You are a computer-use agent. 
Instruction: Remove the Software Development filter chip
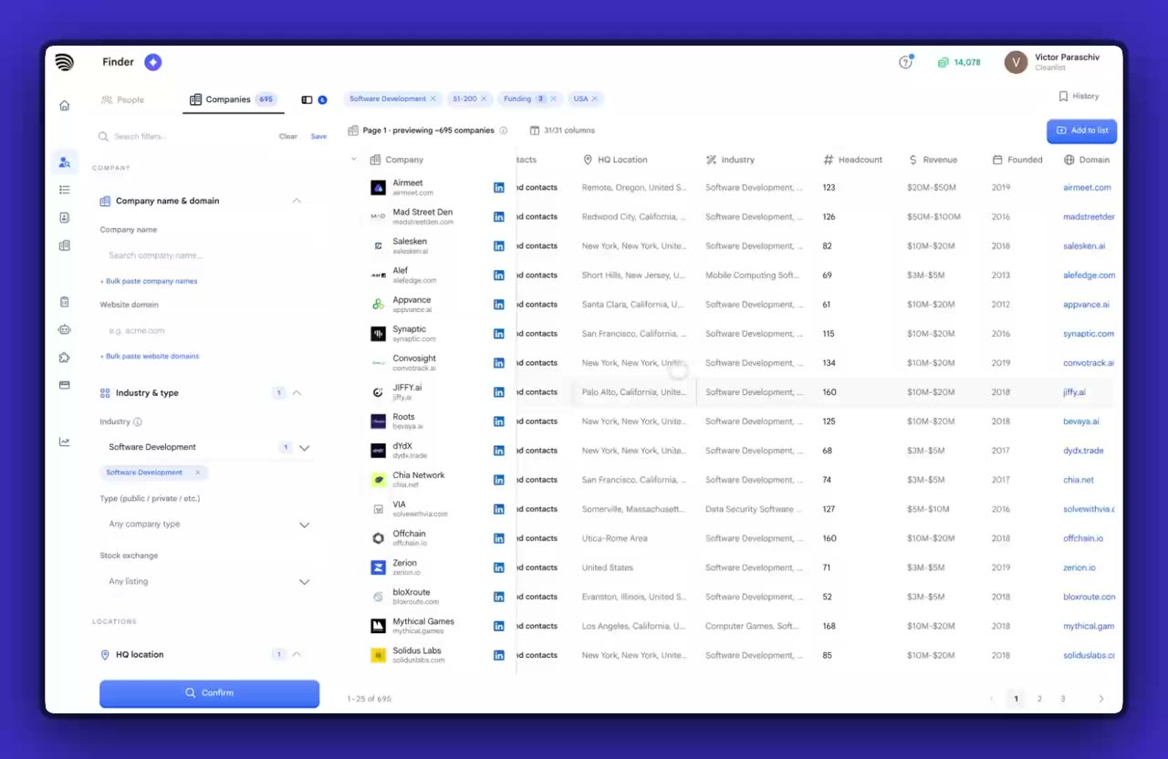coord(433,99)
